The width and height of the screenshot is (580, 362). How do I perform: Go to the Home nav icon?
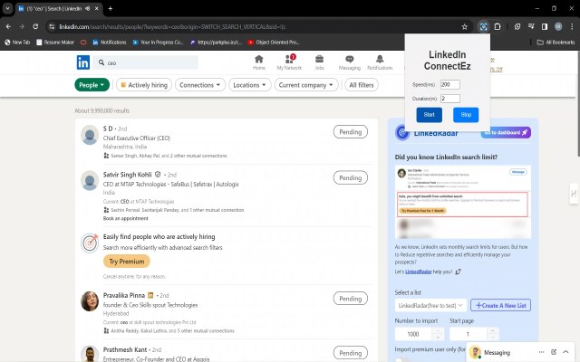pyautogui.click(x=259, y=62)
